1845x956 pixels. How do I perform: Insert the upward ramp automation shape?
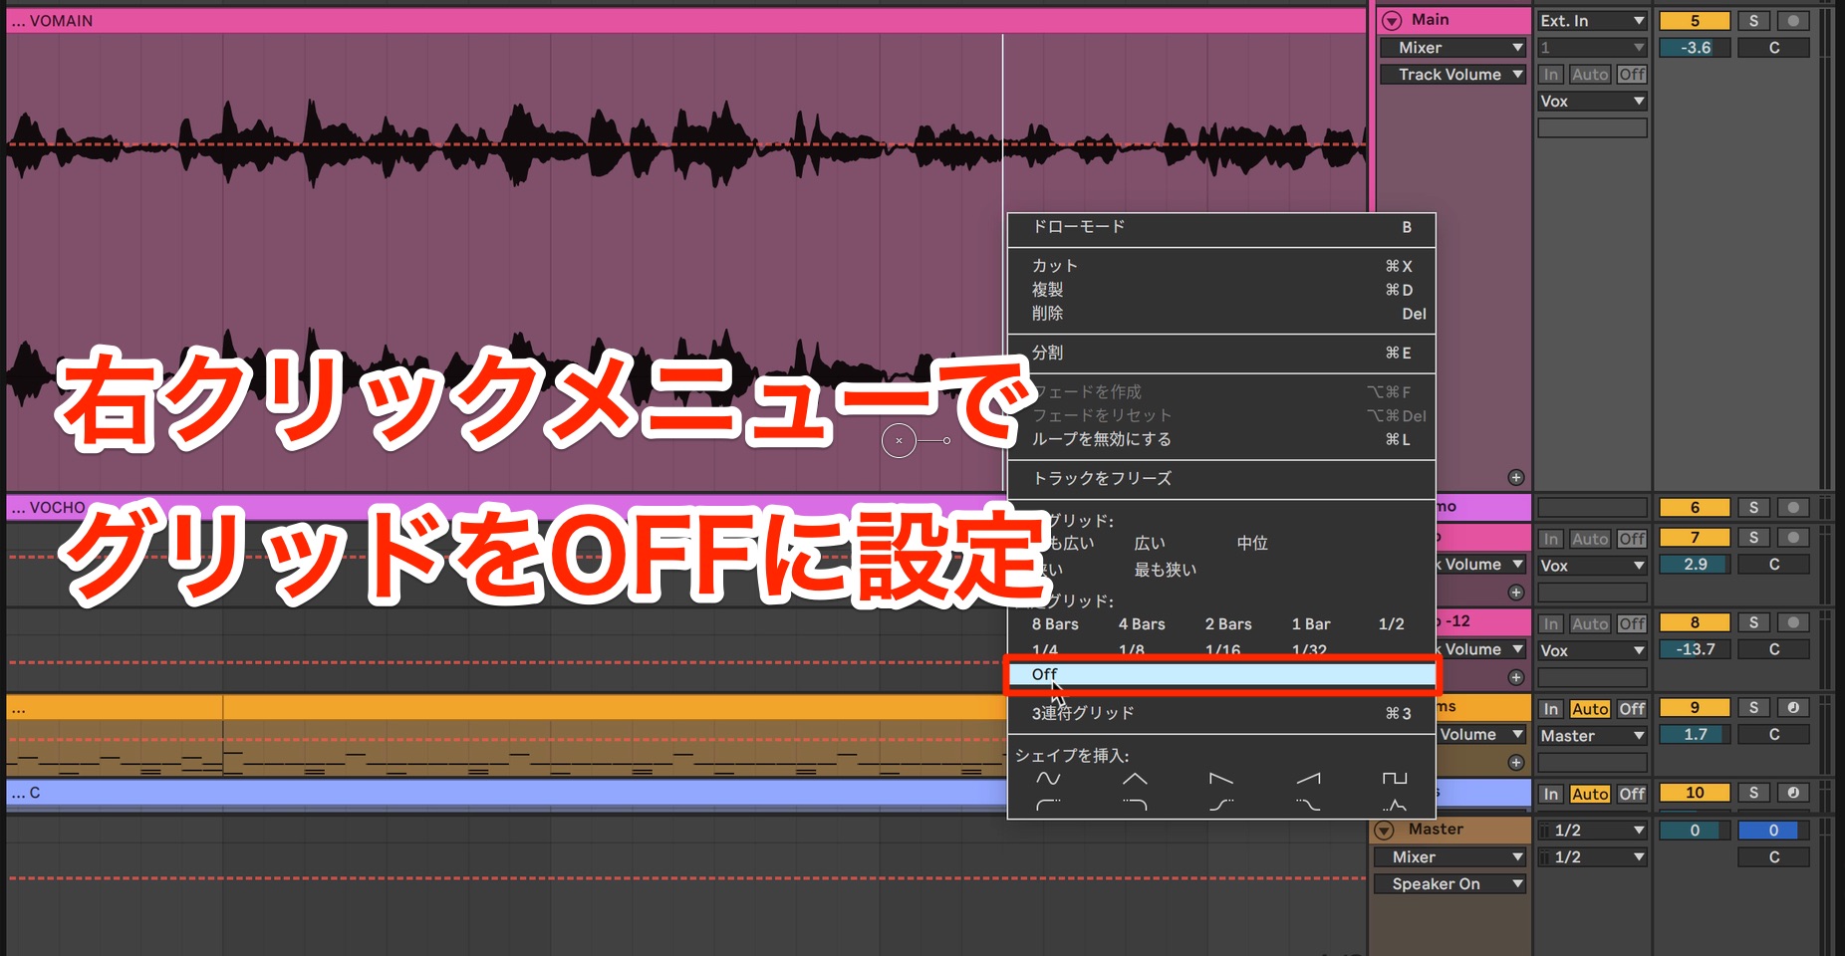[x=1308, y=779]
